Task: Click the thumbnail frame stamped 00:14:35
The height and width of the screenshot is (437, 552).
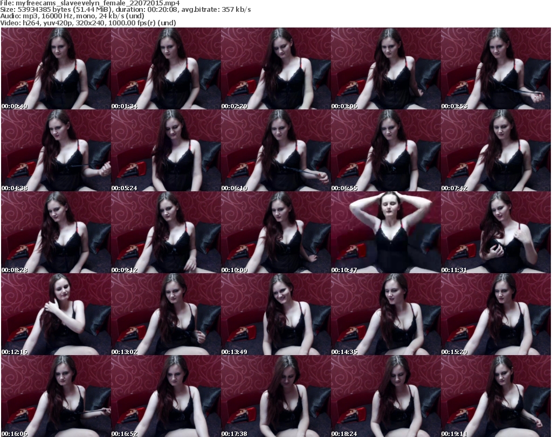Action: click(386, 315)
